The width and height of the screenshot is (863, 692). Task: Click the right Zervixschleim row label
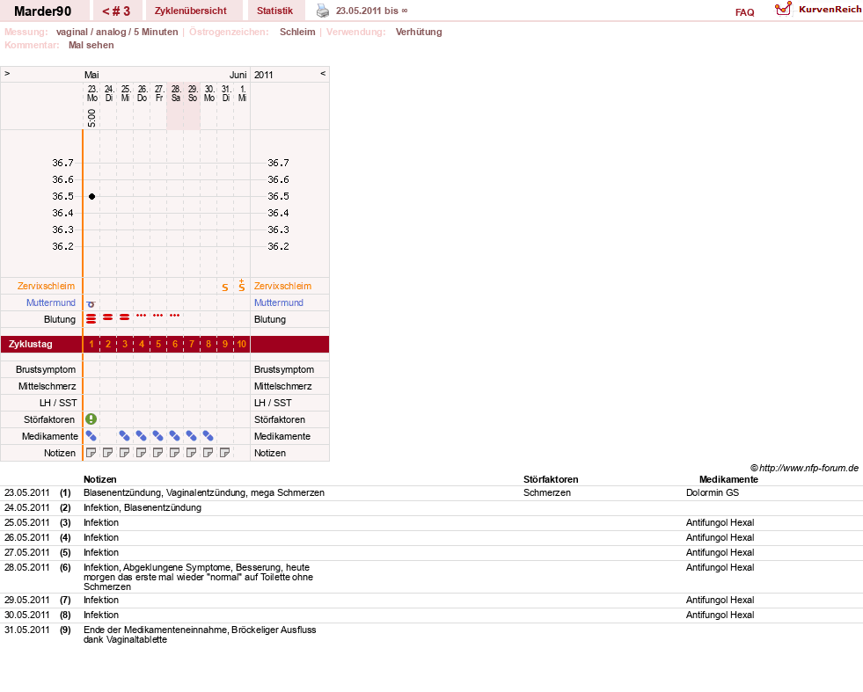(283, 286)
